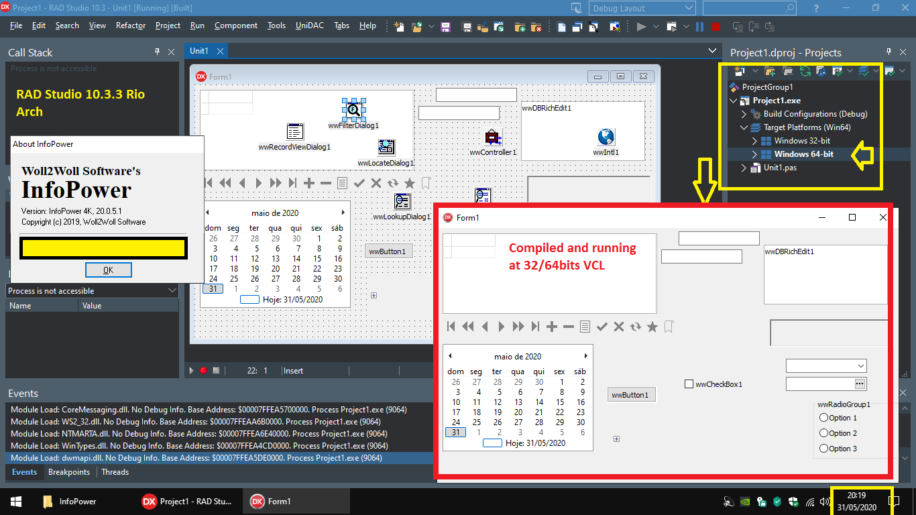
Task: Select the wwIntl1 globe component icon
Action: tap(606, 137)
